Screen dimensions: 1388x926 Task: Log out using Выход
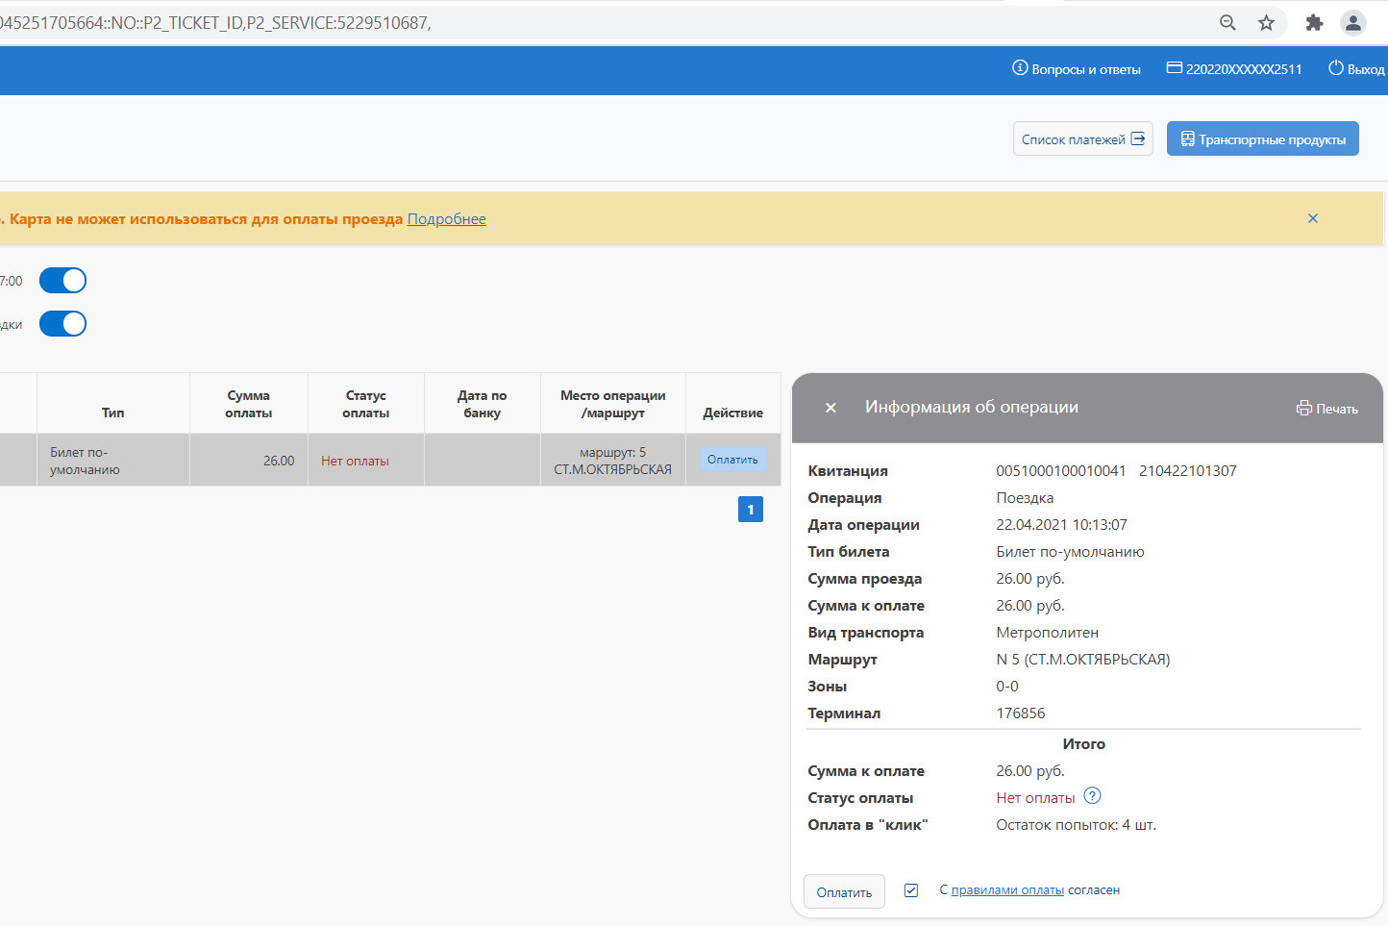click(x=1356, y=69)
